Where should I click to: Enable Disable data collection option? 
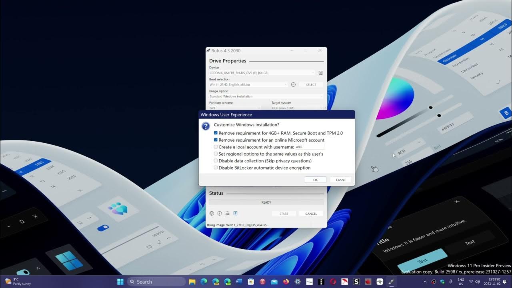(216, 161)
